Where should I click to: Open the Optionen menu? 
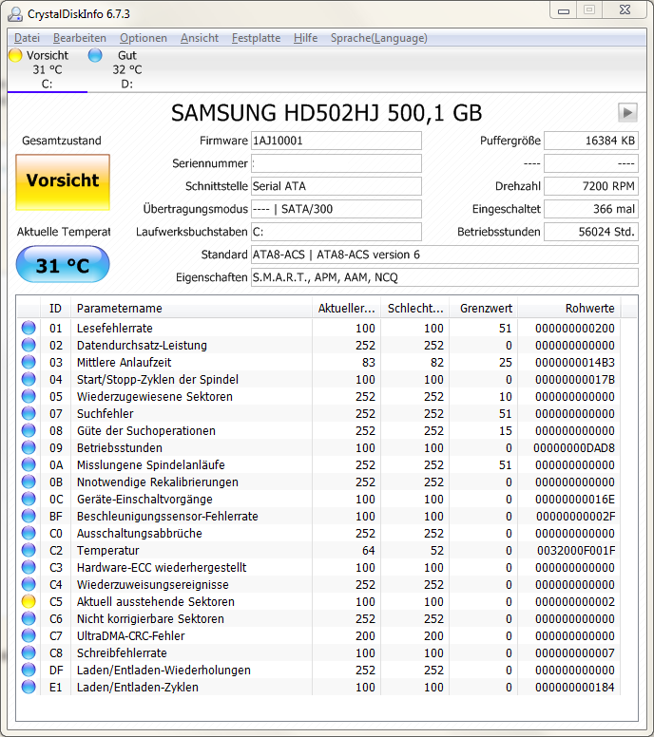point(143,38)
